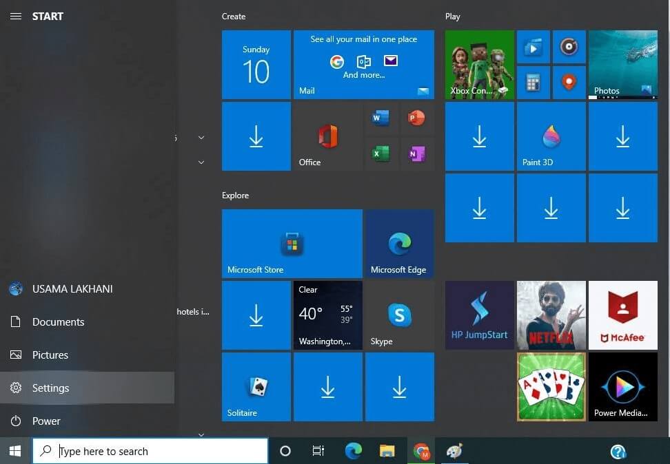The width and height of the screenshot is (670, 464).
Task: Open the Microsoft Store tile
Action: pyautogui.click(x=292, y=244)
